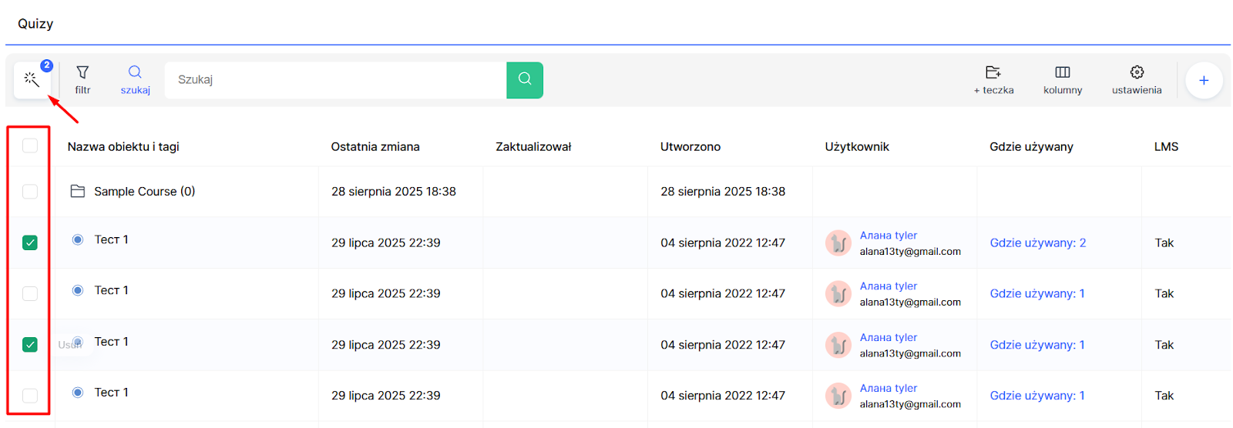Open the kolumny column chooser
This screenshot has width=1233, height=428.
pyautogui.click(x=1063, y=80)
